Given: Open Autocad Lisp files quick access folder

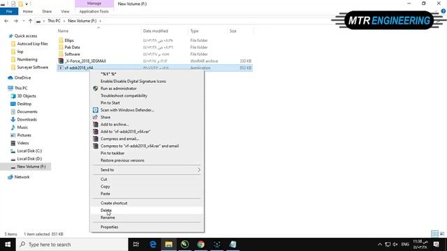Looking at the screenshot, I should click(x=32, y=44).
